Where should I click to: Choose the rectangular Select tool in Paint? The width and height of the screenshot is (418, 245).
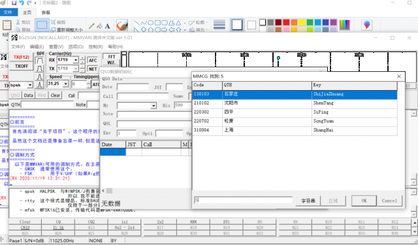[42, 25]
